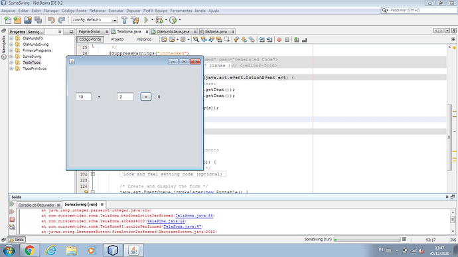Stop the running process in Saída panel
The image size is (458, 257).
(x=12, y=219)
